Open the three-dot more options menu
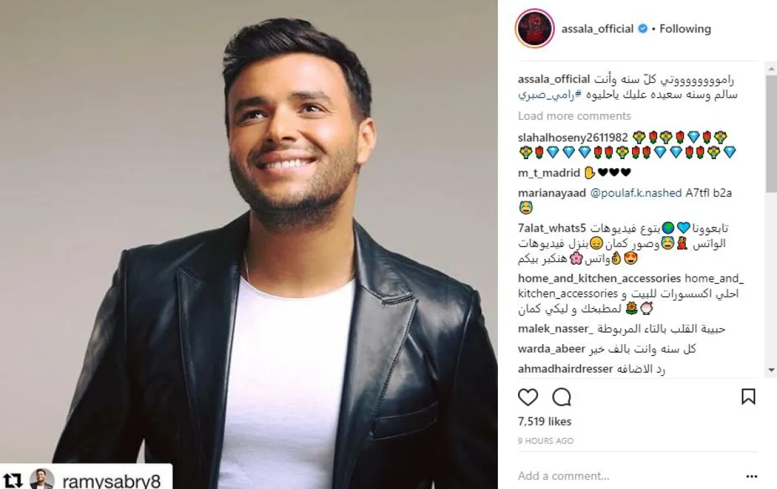777x489 pixels. (x=751, y=475)
